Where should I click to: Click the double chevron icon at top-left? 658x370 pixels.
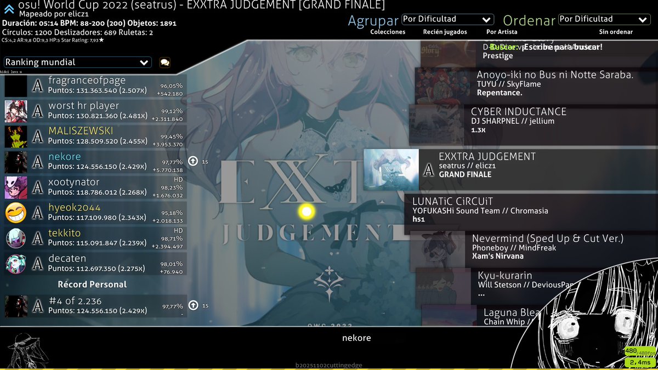click(9, 8)
